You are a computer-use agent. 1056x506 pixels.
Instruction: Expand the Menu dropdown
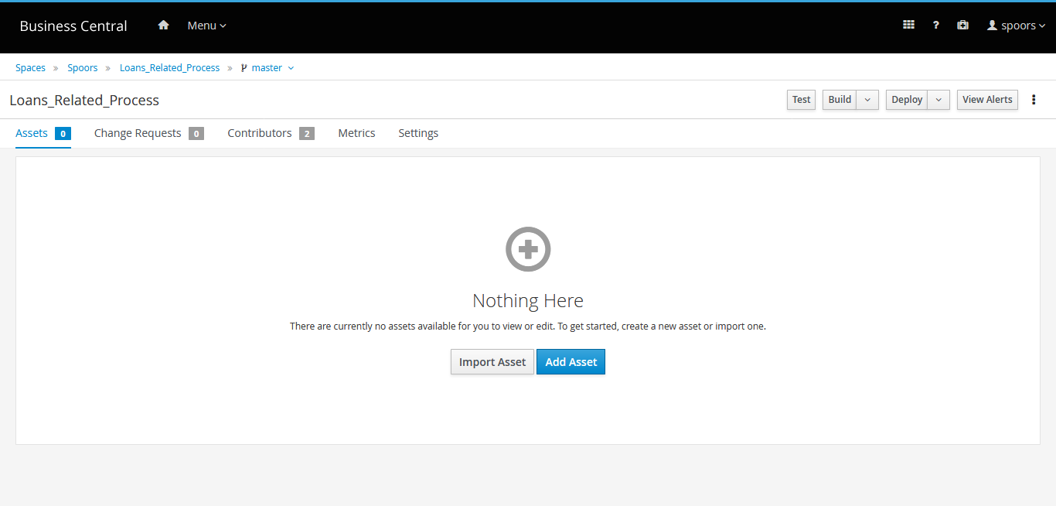206,26
